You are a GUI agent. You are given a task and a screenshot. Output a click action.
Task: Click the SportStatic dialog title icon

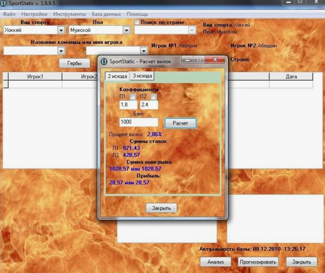104,61
